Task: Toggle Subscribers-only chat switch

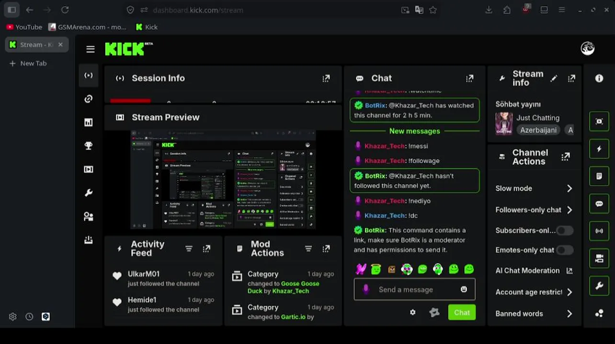Action: pos(565,230)
